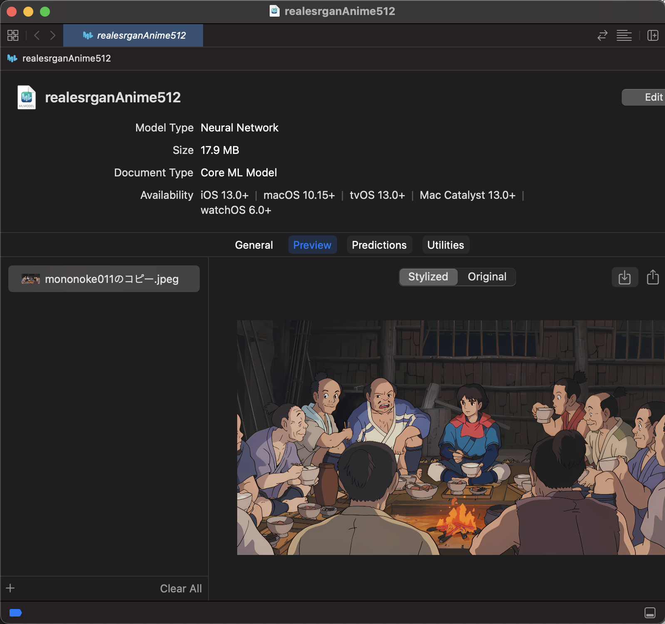Download the stylized image with the save icon
This screenshot has height=624, width=665.
click(625, 277)
